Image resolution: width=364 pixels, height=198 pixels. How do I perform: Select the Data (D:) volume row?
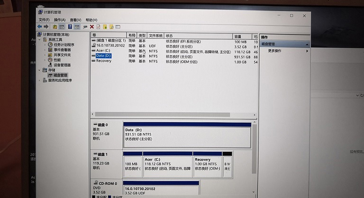point(174,56)
